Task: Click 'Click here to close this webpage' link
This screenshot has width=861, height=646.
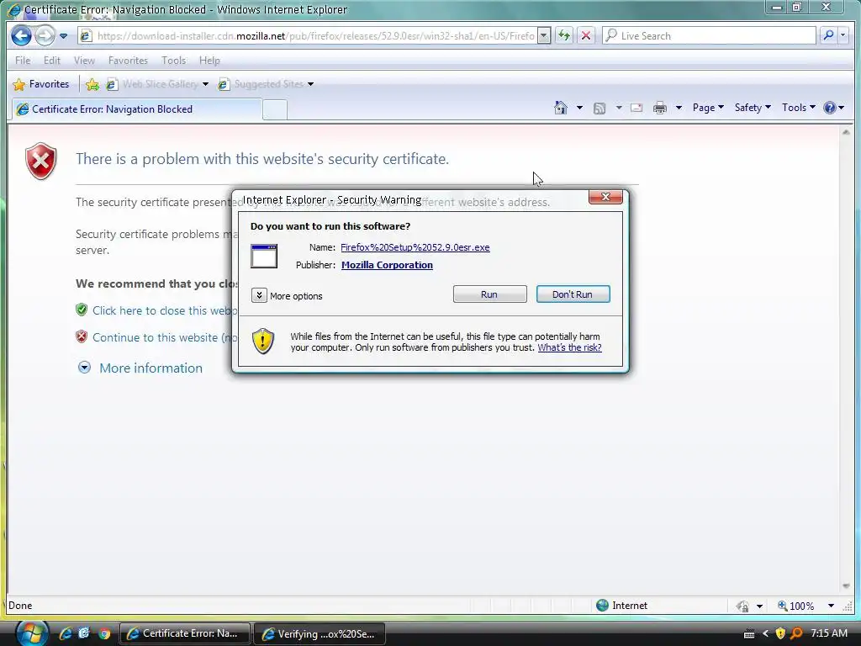Action: [x=165, y=311]
